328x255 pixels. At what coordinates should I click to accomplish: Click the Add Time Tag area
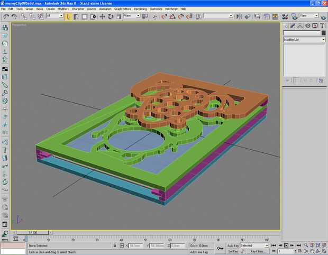pyautogui.click(x=199, y=252)
